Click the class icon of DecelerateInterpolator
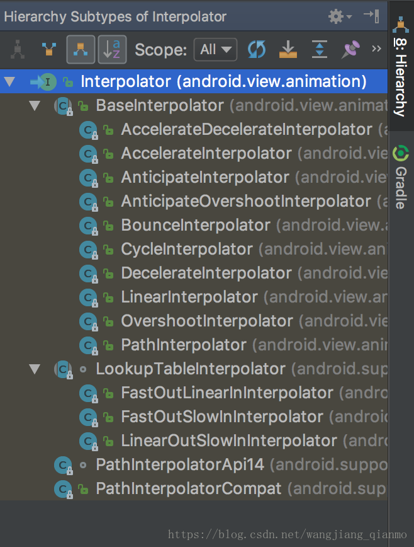Screen dimensions: 414x547 tap(89, 273)
